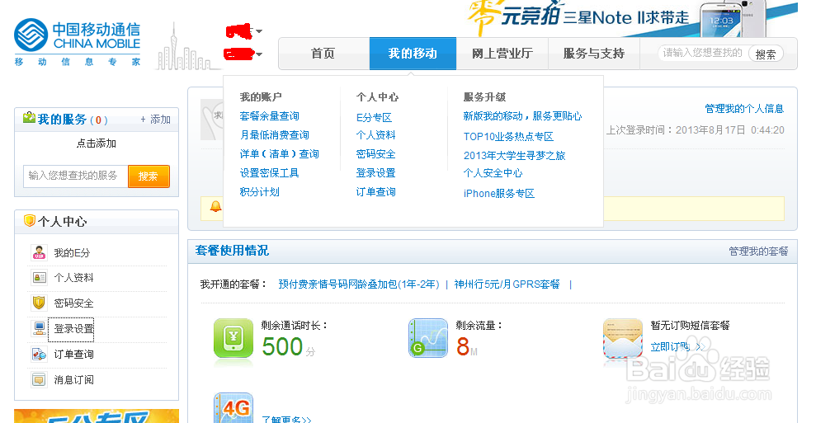Click the 4G icon

[233, 408]
